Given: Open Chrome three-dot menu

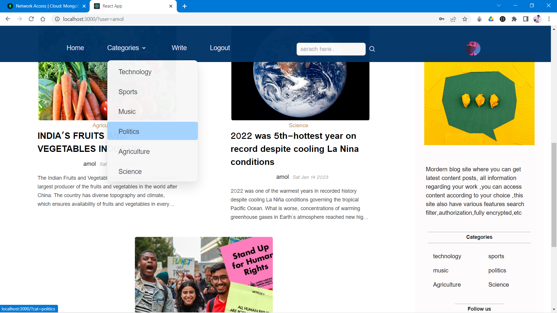Looking at the screenshot, I should point(549,19).
